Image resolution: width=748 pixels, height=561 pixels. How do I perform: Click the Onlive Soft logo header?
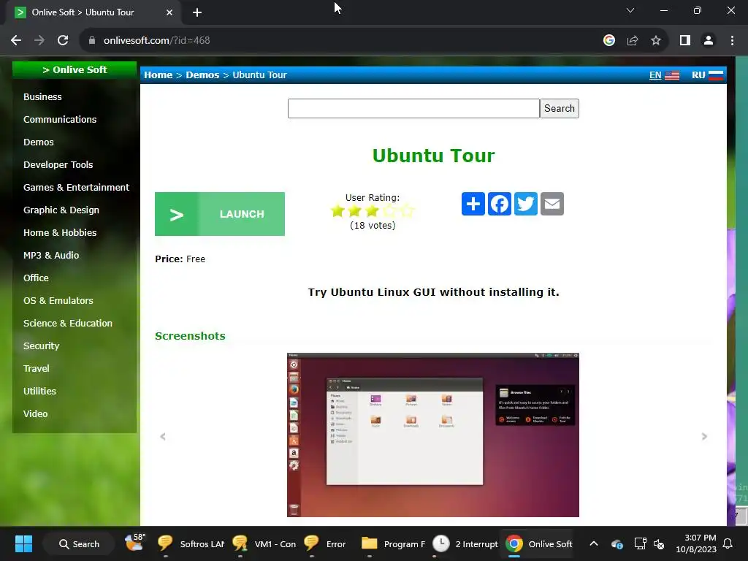pyautogui.click(x=75, y=69)
